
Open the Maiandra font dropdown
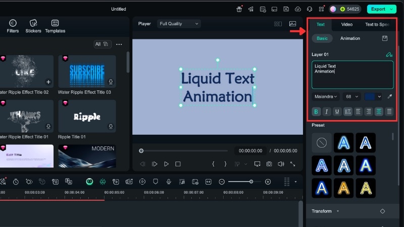pos(326,96)
